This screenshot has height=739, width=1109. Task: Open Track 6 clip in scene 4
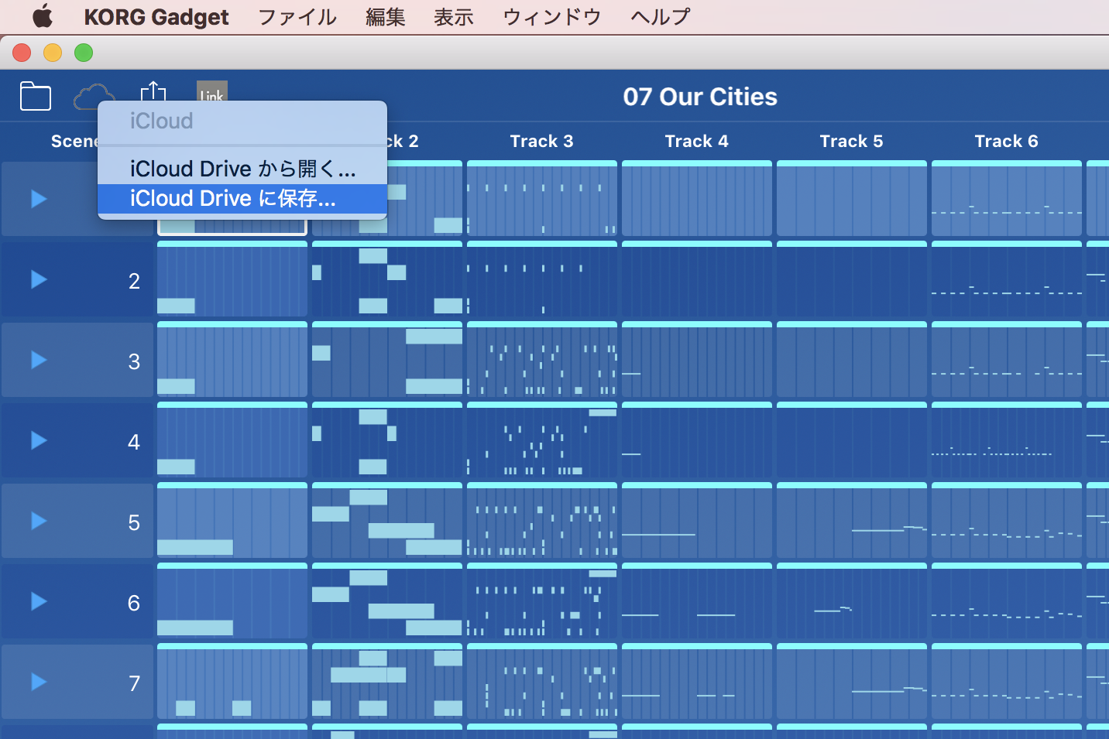[1007, 440]
